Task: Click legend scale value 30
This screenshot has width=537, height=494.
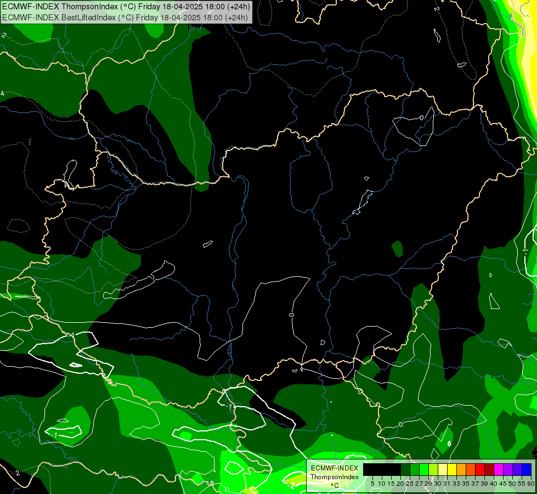Action: 438,484
